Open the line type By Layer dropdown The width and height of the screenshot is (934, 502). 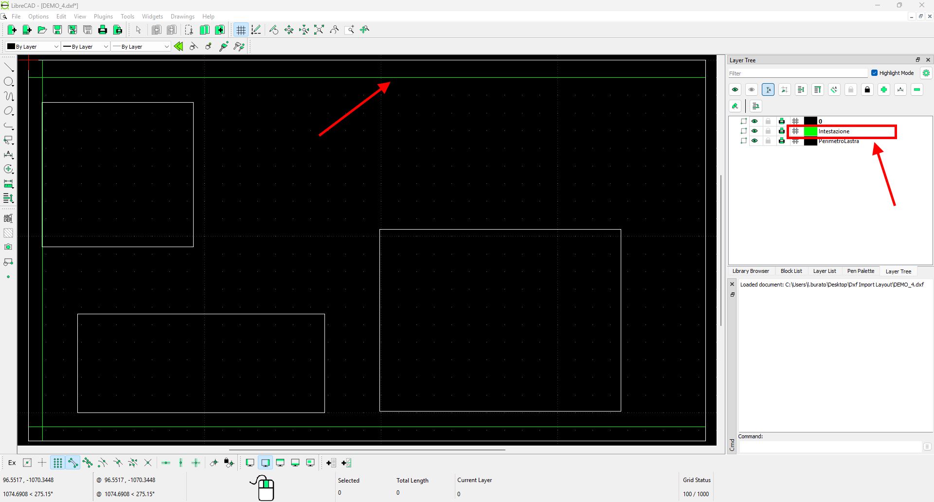141,47
